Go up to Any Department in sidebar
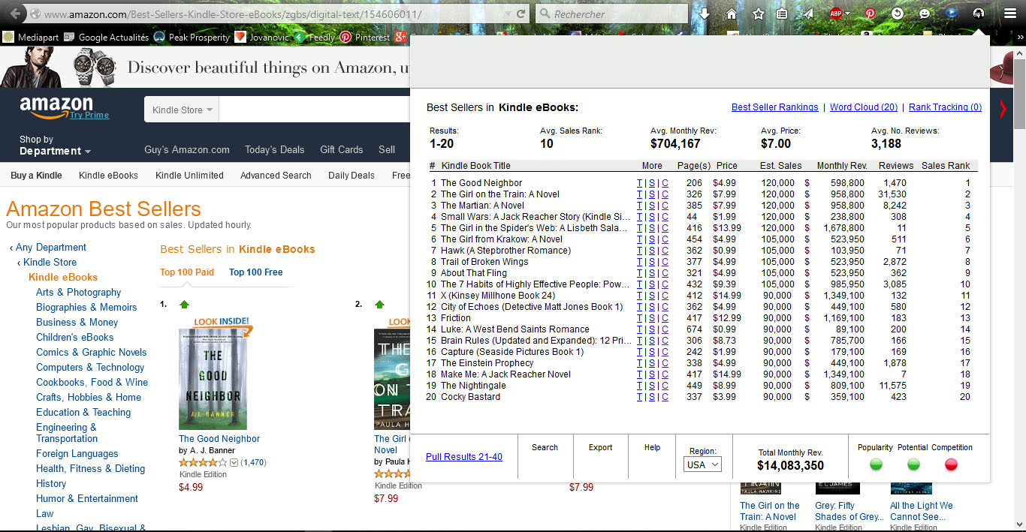The height and width of the screenshot is (532, 1026). (51, 247)
